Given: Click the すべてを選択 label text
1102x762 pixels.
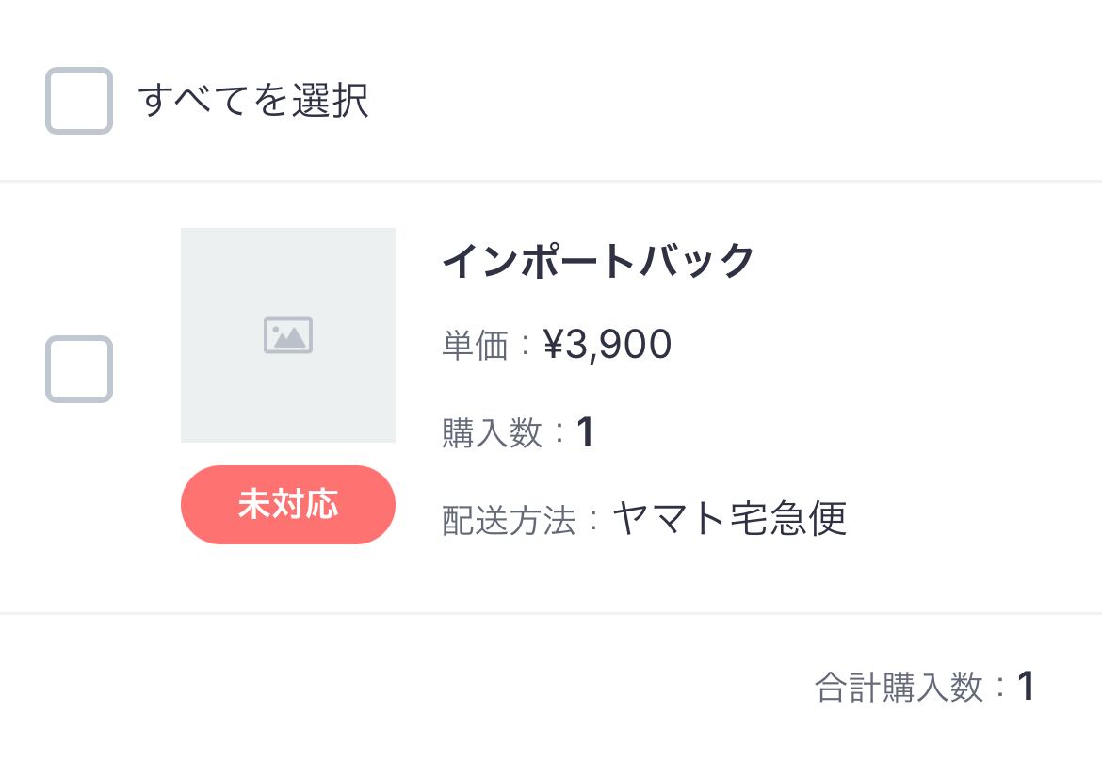Looking at the screenshot, I should [253, 101].
